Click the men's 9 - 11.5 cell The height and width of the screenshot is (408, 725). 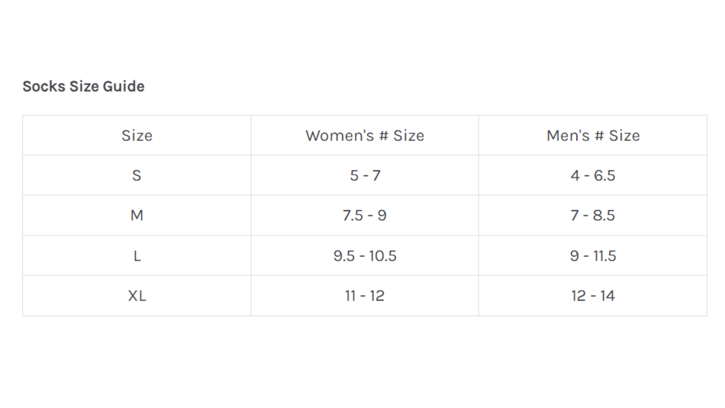593,256
